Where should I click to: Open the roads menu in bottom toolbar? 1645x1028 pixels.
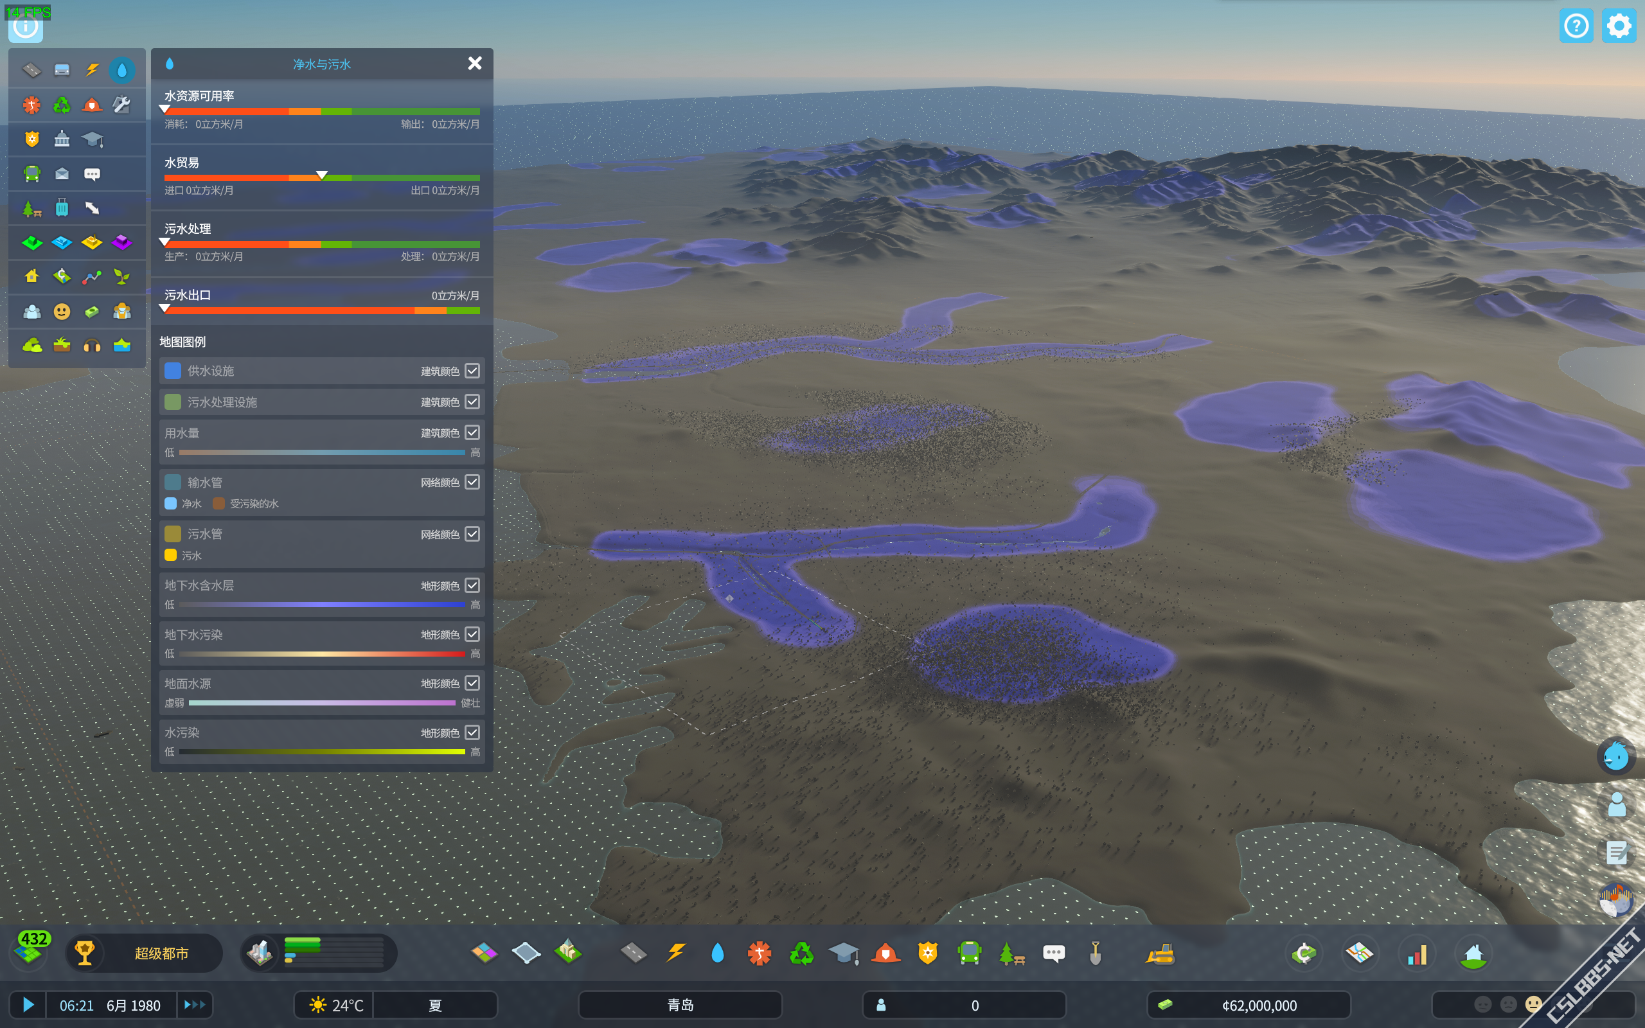[634, 953]
